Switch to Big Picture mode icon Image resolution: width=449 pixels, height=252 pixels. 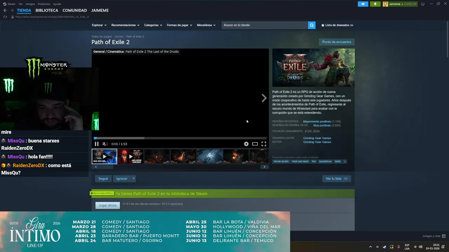click(x=423, y=4)
